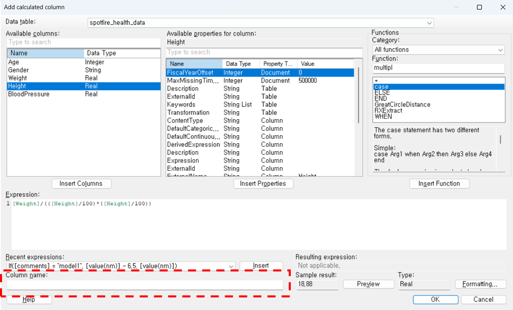Focus the Column name input field
The width and height of the screenshot is (513, 310).
point(145,285)
